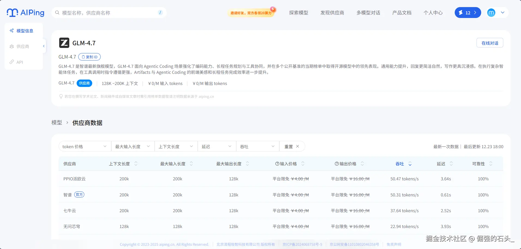521x249 pixels.
Task: Click the ¥0/M 输入 tokens price text
Action: (165, 83)
